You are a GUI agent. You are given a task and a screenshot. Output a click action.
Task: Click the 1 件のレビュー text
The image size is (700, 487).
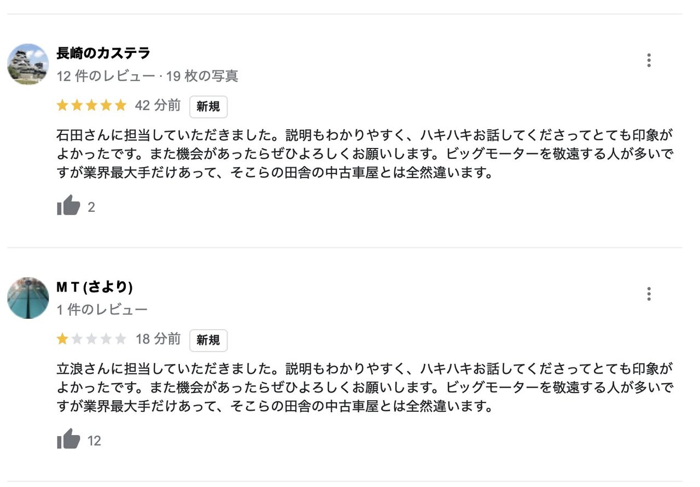click(x=102, y=310)
